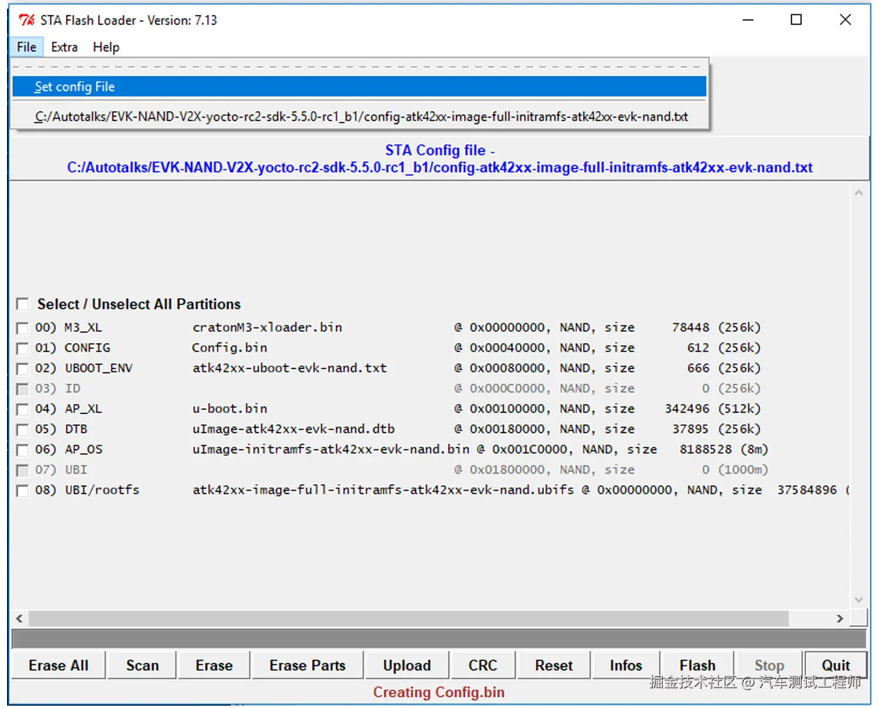Click the STA Flash Loader app icon

(x=26, y=20)
